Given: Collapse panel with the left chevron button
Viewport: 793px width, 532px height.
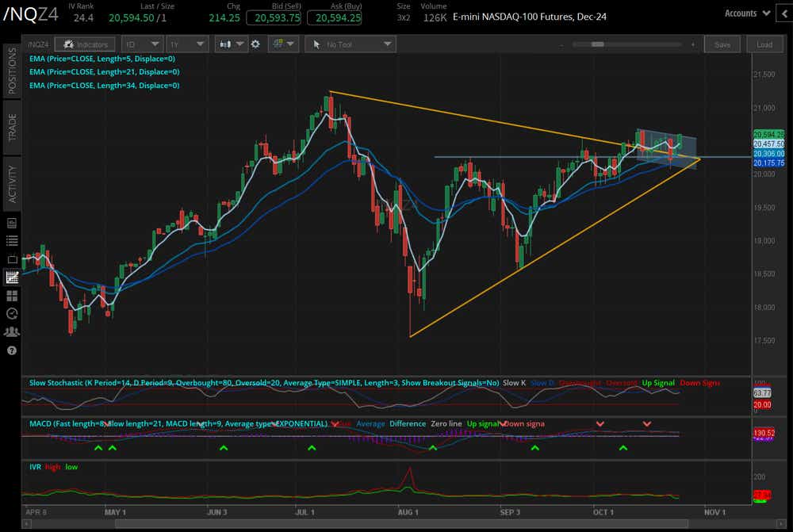Looking at the screenshot, I should pos(785,13).
